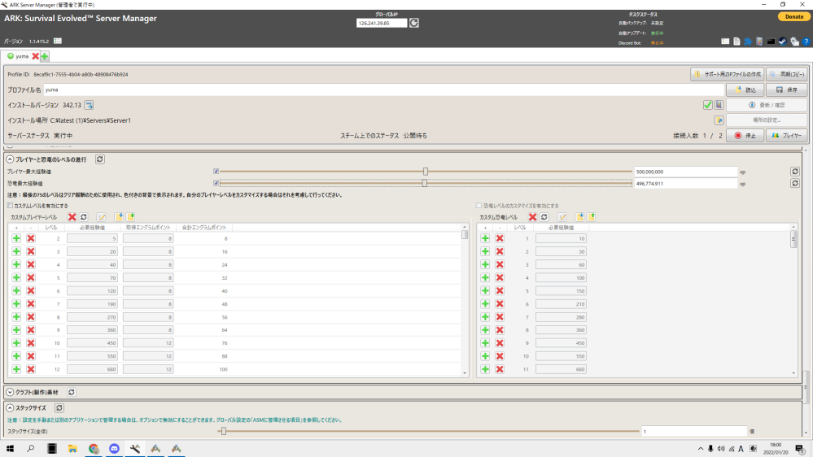This screenshot has height=457, width=813.
Task: Enable dino level customization checkbox
Action: pos(479,206)
